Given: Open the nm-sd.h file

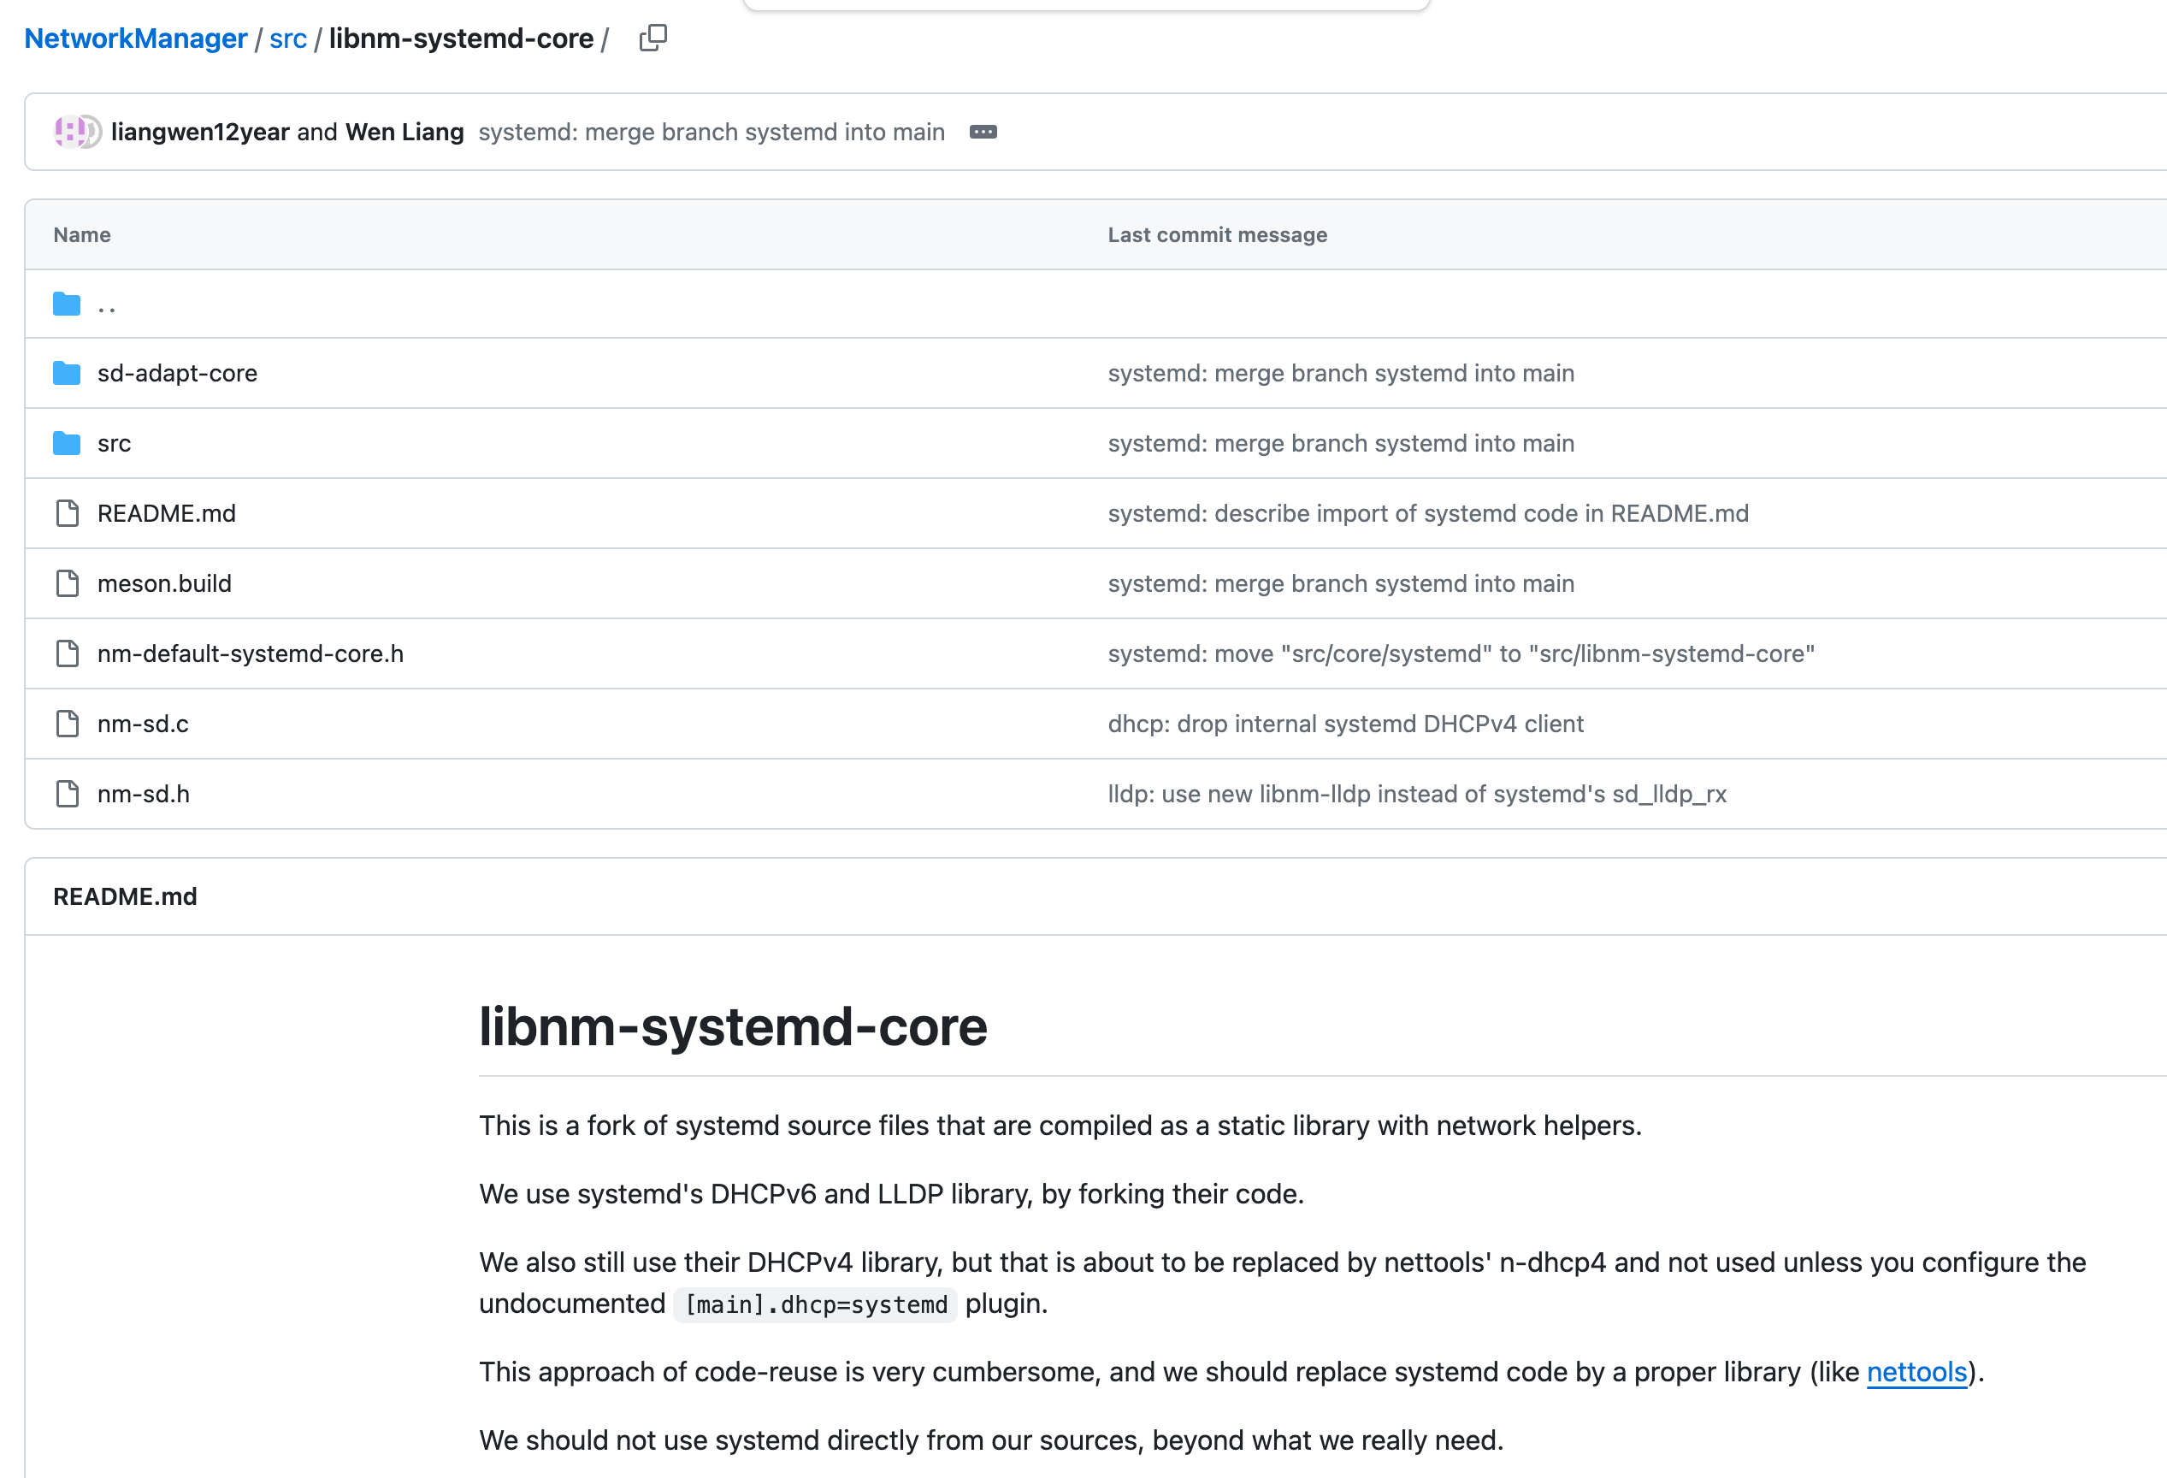Looking at the screenshot, I should (x=144, y=794).
